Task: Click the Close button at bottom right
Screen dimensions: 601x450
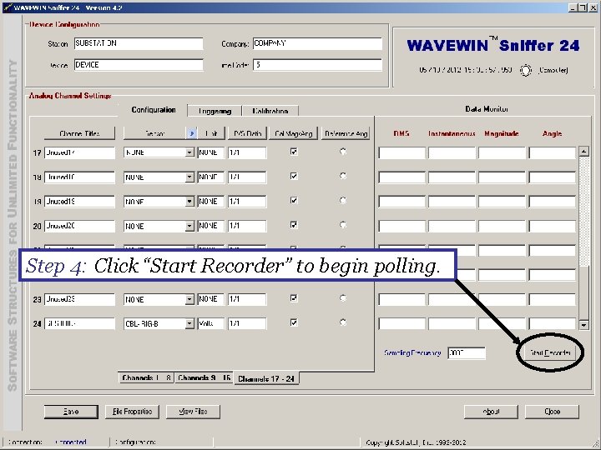Action: [552, 412]
